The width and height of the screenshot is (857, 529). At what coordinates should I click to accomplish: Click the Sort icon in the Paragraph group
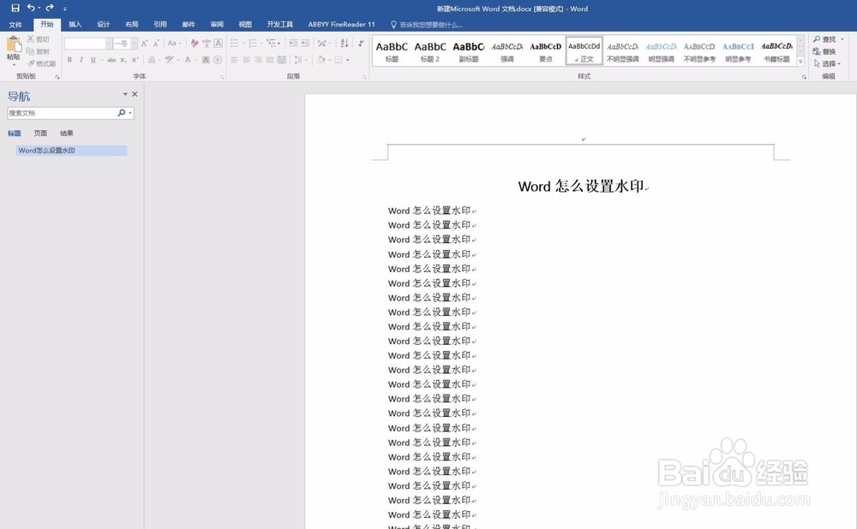tap(343, 42)
